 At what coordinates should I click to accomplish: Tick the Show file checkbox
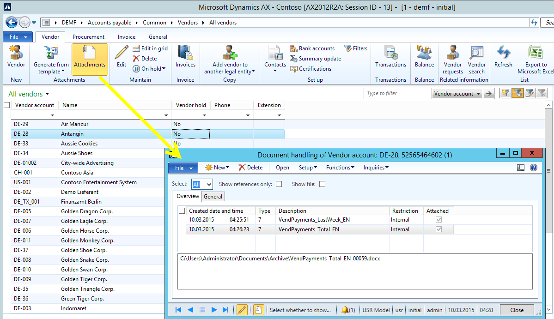click(322, 184)
